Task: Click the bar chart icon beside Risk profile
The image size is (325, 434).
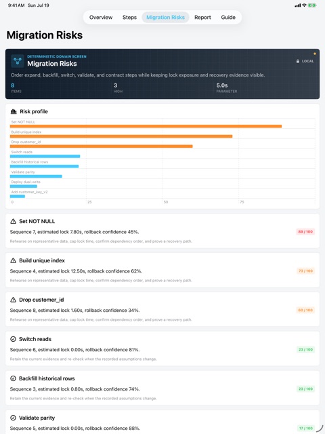Action: pos(14,111)
